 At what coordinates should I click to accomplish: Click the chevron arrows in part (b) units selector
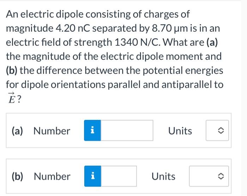tap(221, 176)
